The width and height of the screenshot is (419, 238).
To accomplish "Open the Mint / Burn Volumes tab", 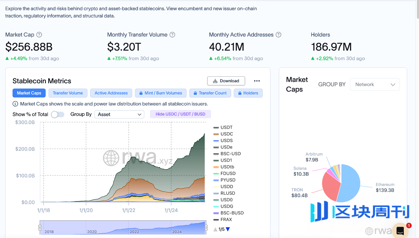I will point(160,93).
